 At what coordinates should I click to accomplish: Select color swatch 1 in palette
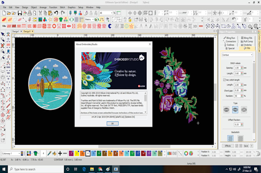pyautogui.click(x=71, y=154)
